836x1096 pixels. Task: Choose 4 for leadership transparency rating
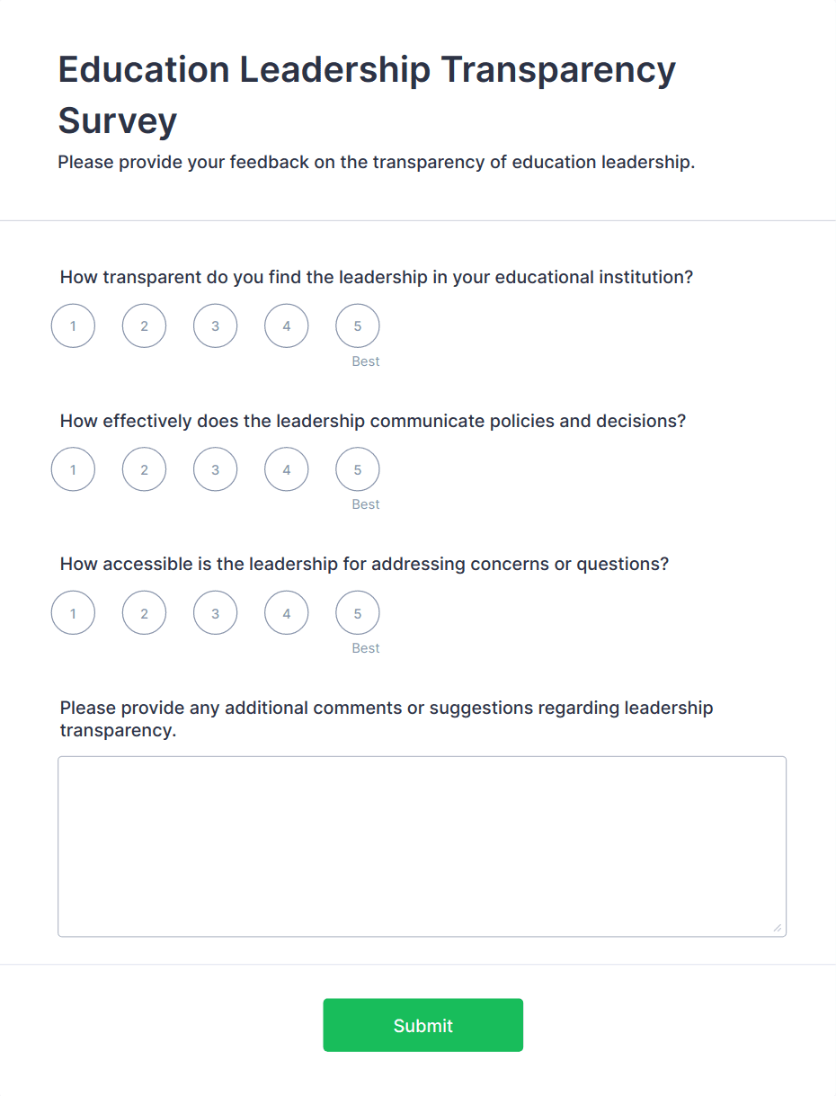click(286, 325)
